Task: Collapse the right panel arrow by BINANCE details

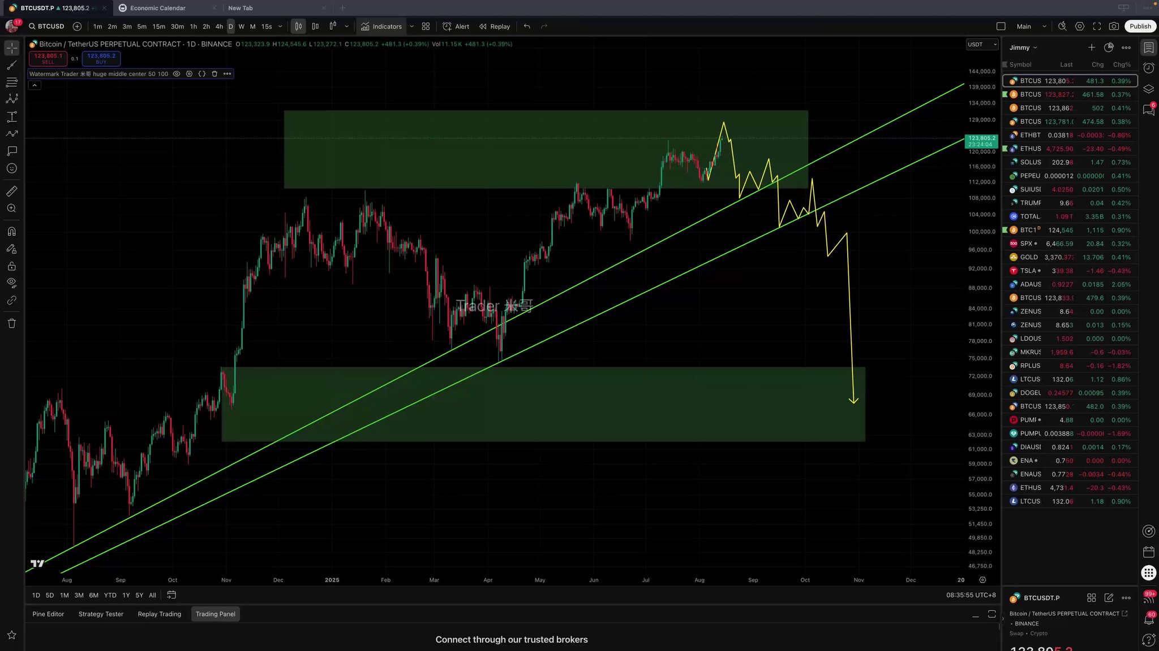Action: 1002,619
